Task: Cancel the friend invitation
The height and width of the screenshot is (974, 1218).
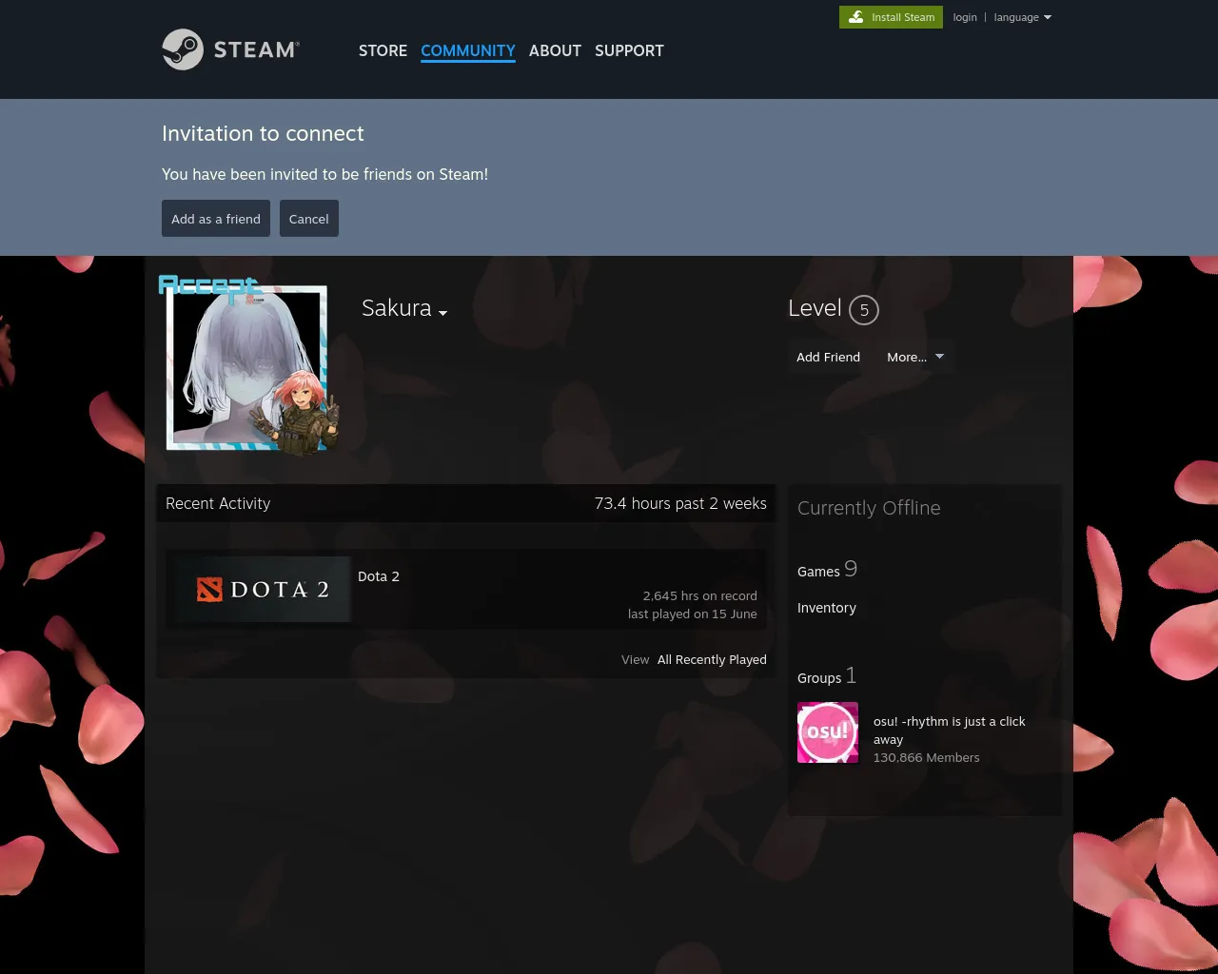Action: (x=309, y=219)
